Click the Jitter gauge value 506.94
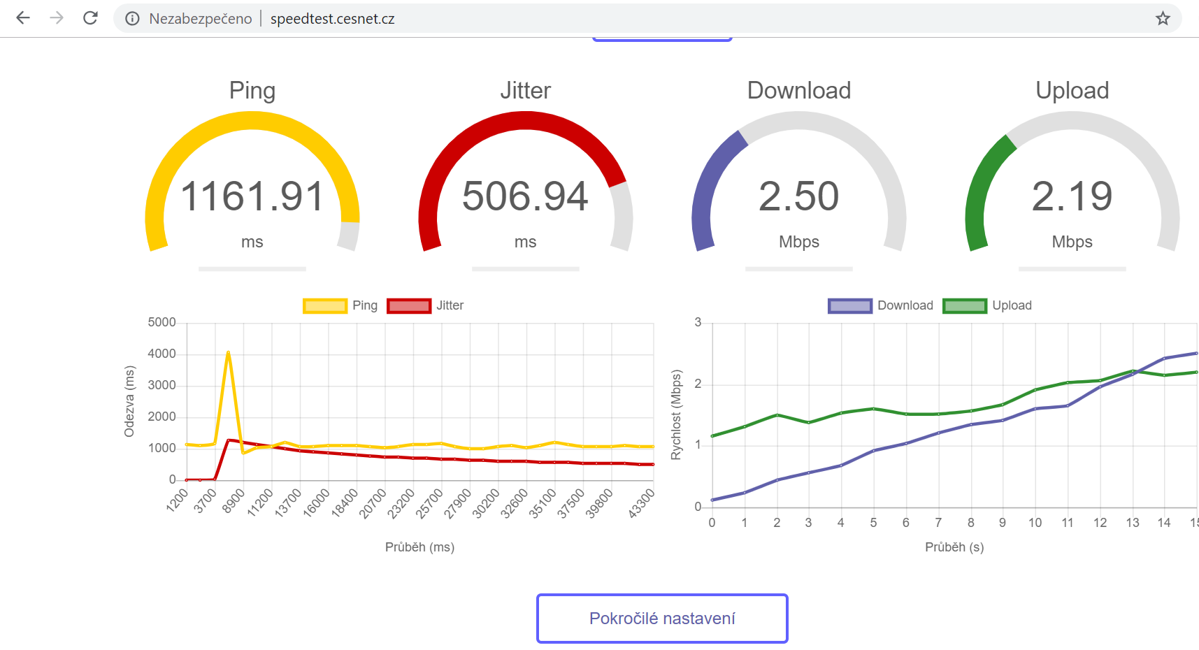The image size is (1199, 650). pos(525,196)
